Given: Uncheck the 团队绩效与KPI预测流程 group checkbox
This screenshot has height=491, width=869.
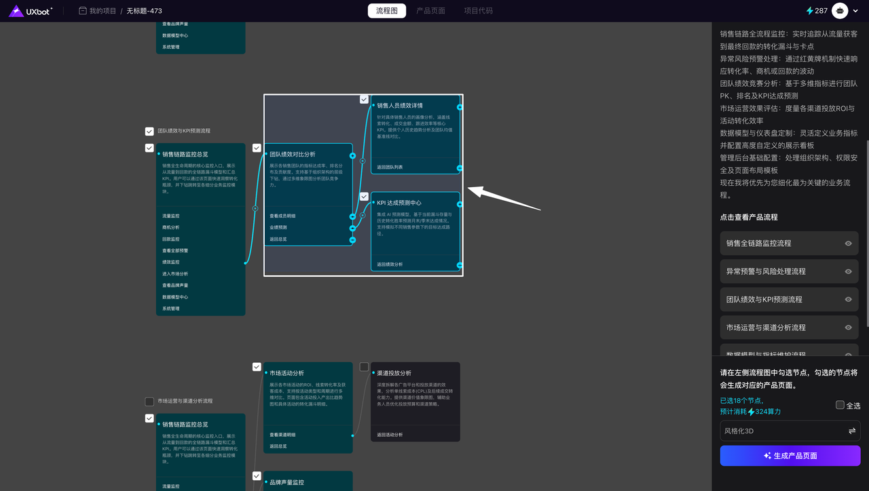Looking at the screenshot, I should coord(149,131).
